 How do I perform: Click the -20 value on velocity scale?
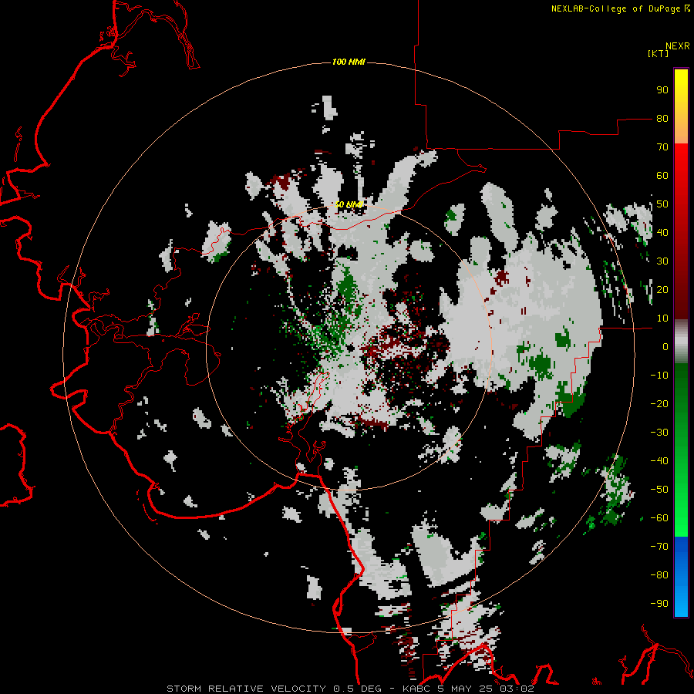[x=659, y=404]
